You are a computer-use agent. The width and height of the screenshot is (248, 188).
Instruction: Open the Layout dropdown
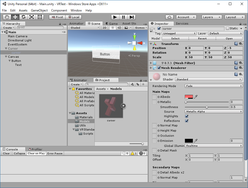(235, 17)
